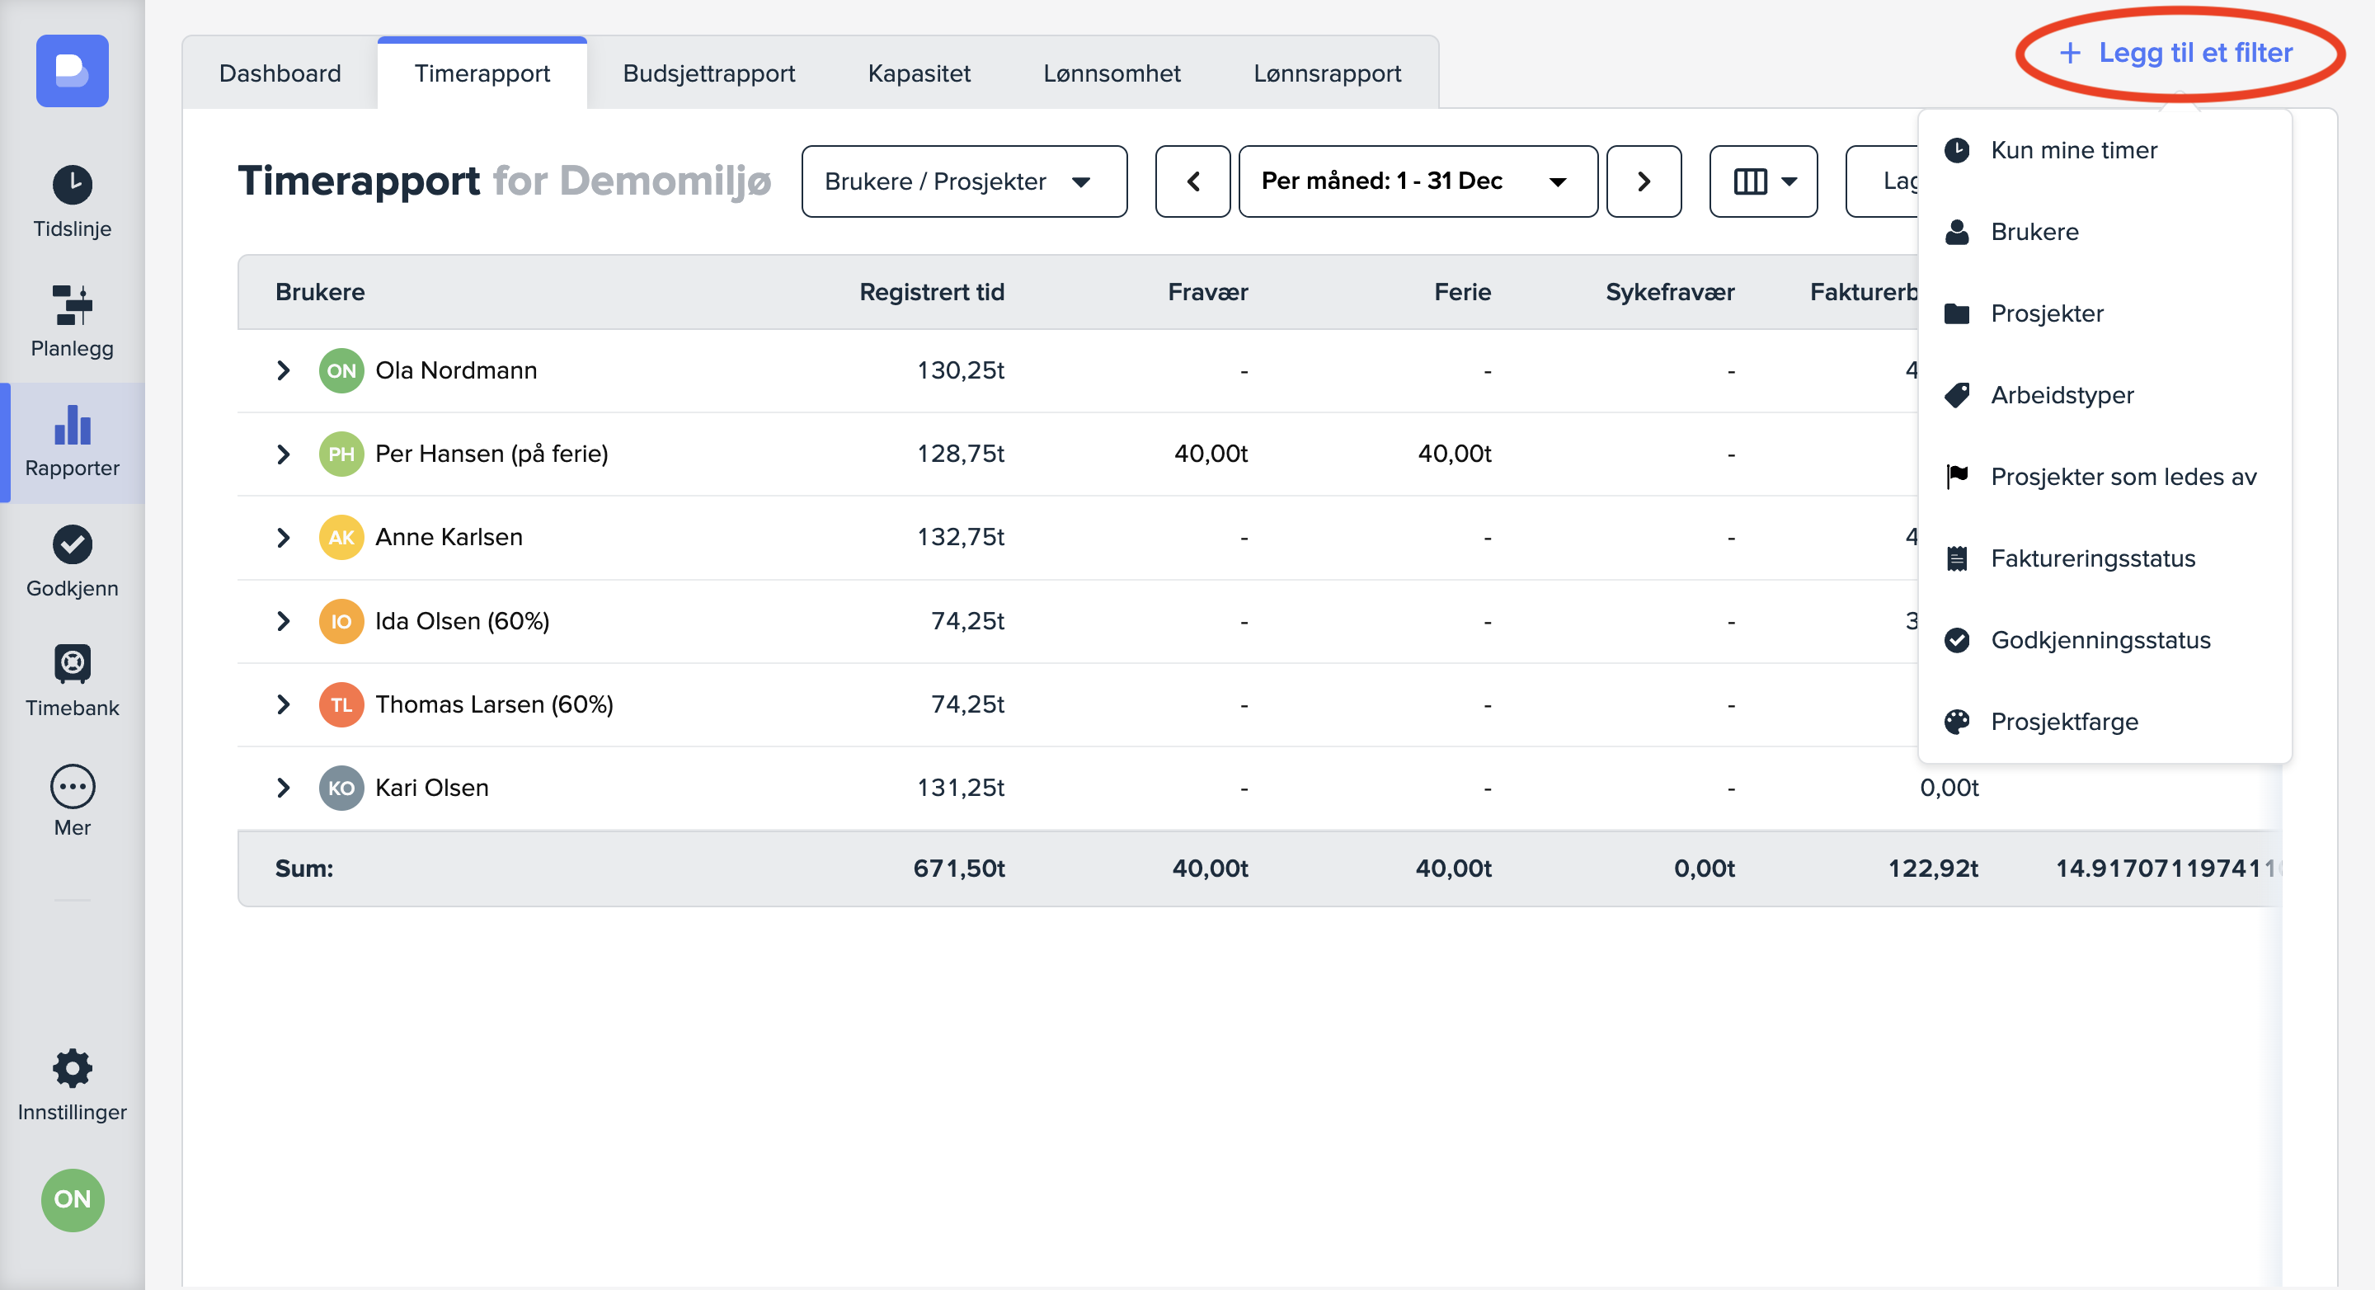Screen dimensions: 2375x1290
Task: Click the Godkjenn checkmark icon
Action: [x=72, y=544]
